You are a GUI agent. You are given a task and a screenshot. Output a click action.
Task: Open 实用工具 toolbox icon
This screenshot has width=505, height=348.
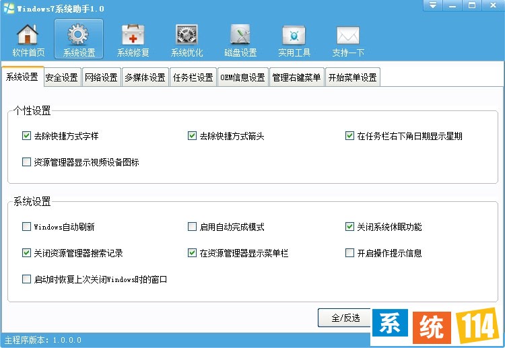[x=294, y=39]
